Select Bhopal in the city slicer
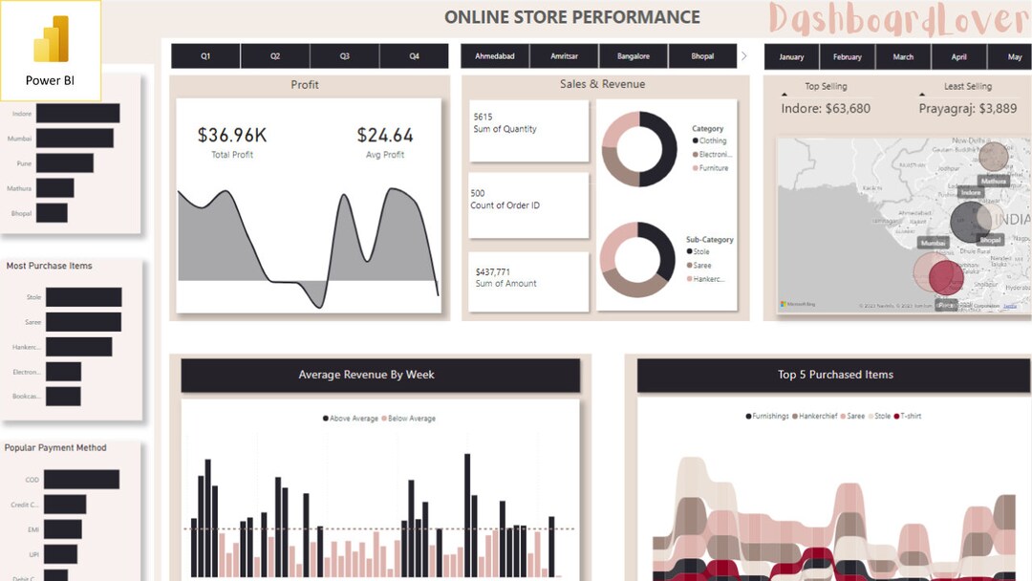The width and height of the screenshot is (1032, 581). (702, 55)
